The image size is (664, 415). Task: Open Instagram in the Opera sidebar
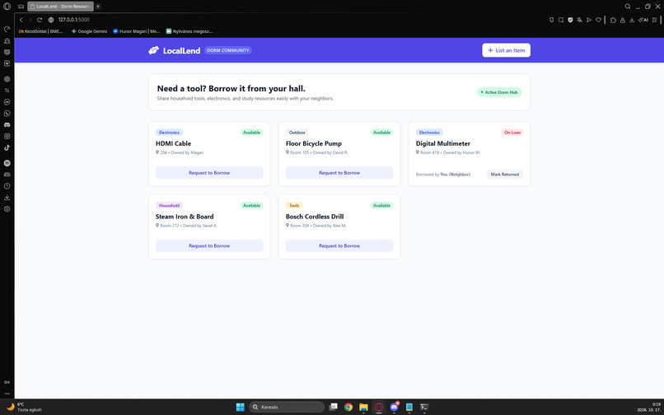(7, 137)
